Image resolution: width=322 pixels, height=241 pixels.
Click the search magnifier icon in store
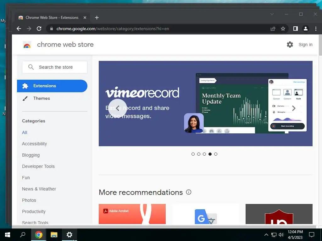pos(31,67)
